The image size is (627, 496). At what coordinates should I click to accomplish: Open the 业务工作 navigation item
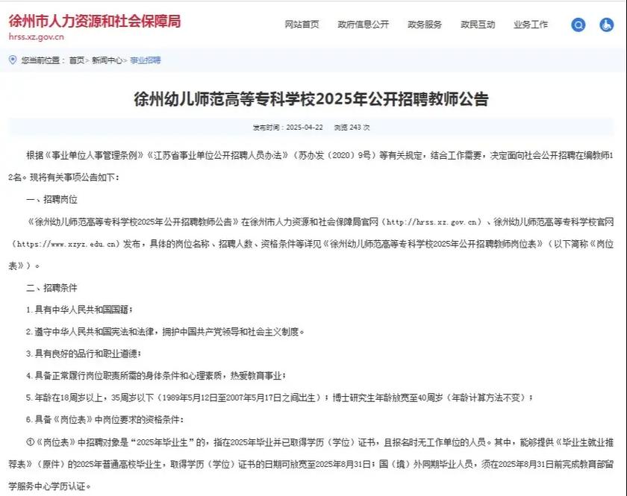pos(531,24)
